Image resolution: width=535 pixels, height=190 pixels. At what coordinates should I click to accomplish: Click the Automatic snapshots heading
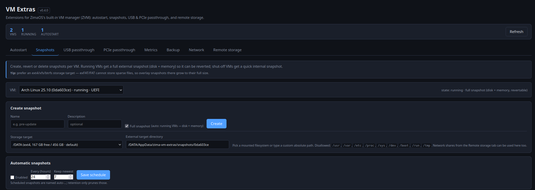(x=30, y=163)
